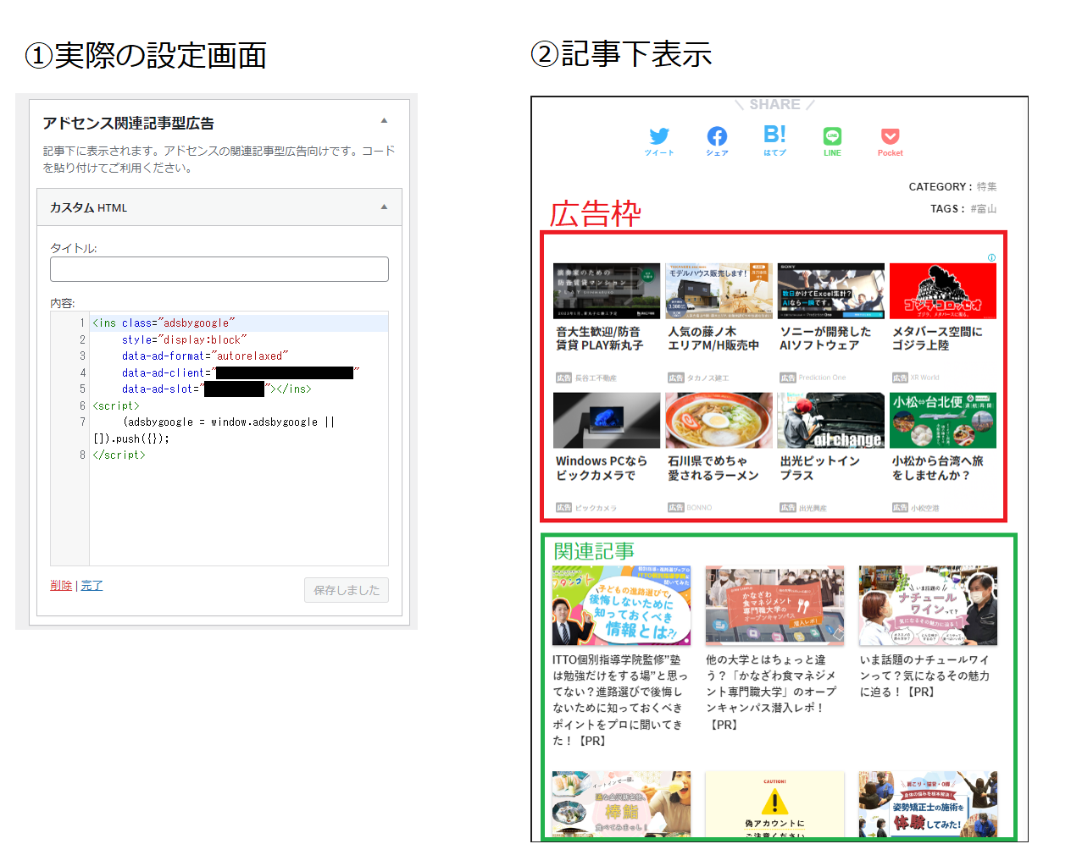The image size is (1071, 866).
Task: Click the メタバース空間に ゴジラ上陸 headline
Action: click(x=937, y=339)
